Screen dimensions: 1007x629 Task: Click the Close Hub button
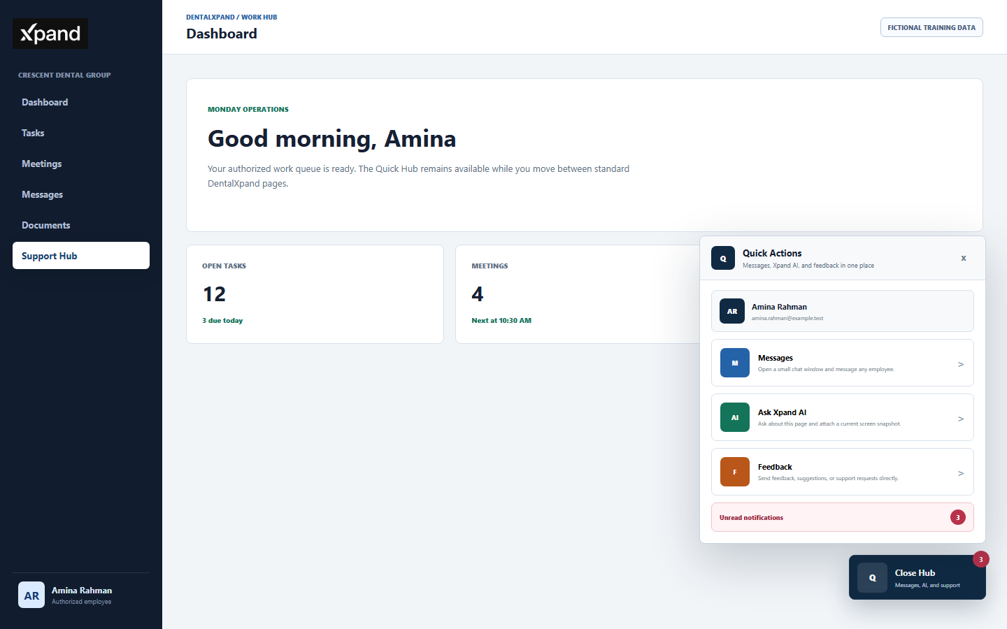(x=917, y=577)
